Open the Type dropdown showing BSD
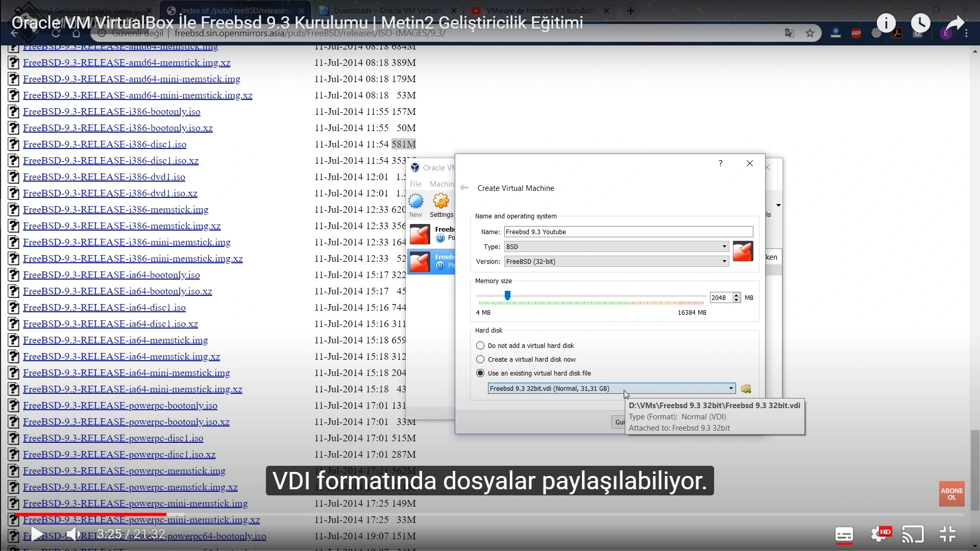 [x=616, y=246]
